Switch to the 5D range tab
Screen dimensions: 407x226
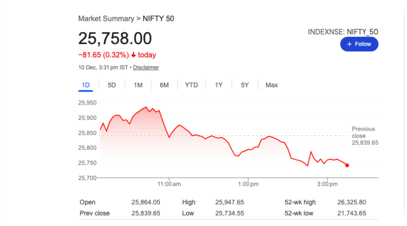pyautogui.click(x=112, y=85)
